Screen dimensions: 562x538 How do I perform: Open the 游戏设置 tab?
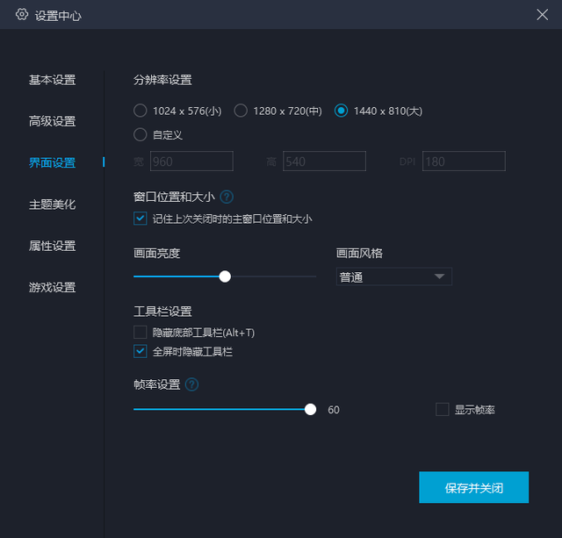(53, 287)
